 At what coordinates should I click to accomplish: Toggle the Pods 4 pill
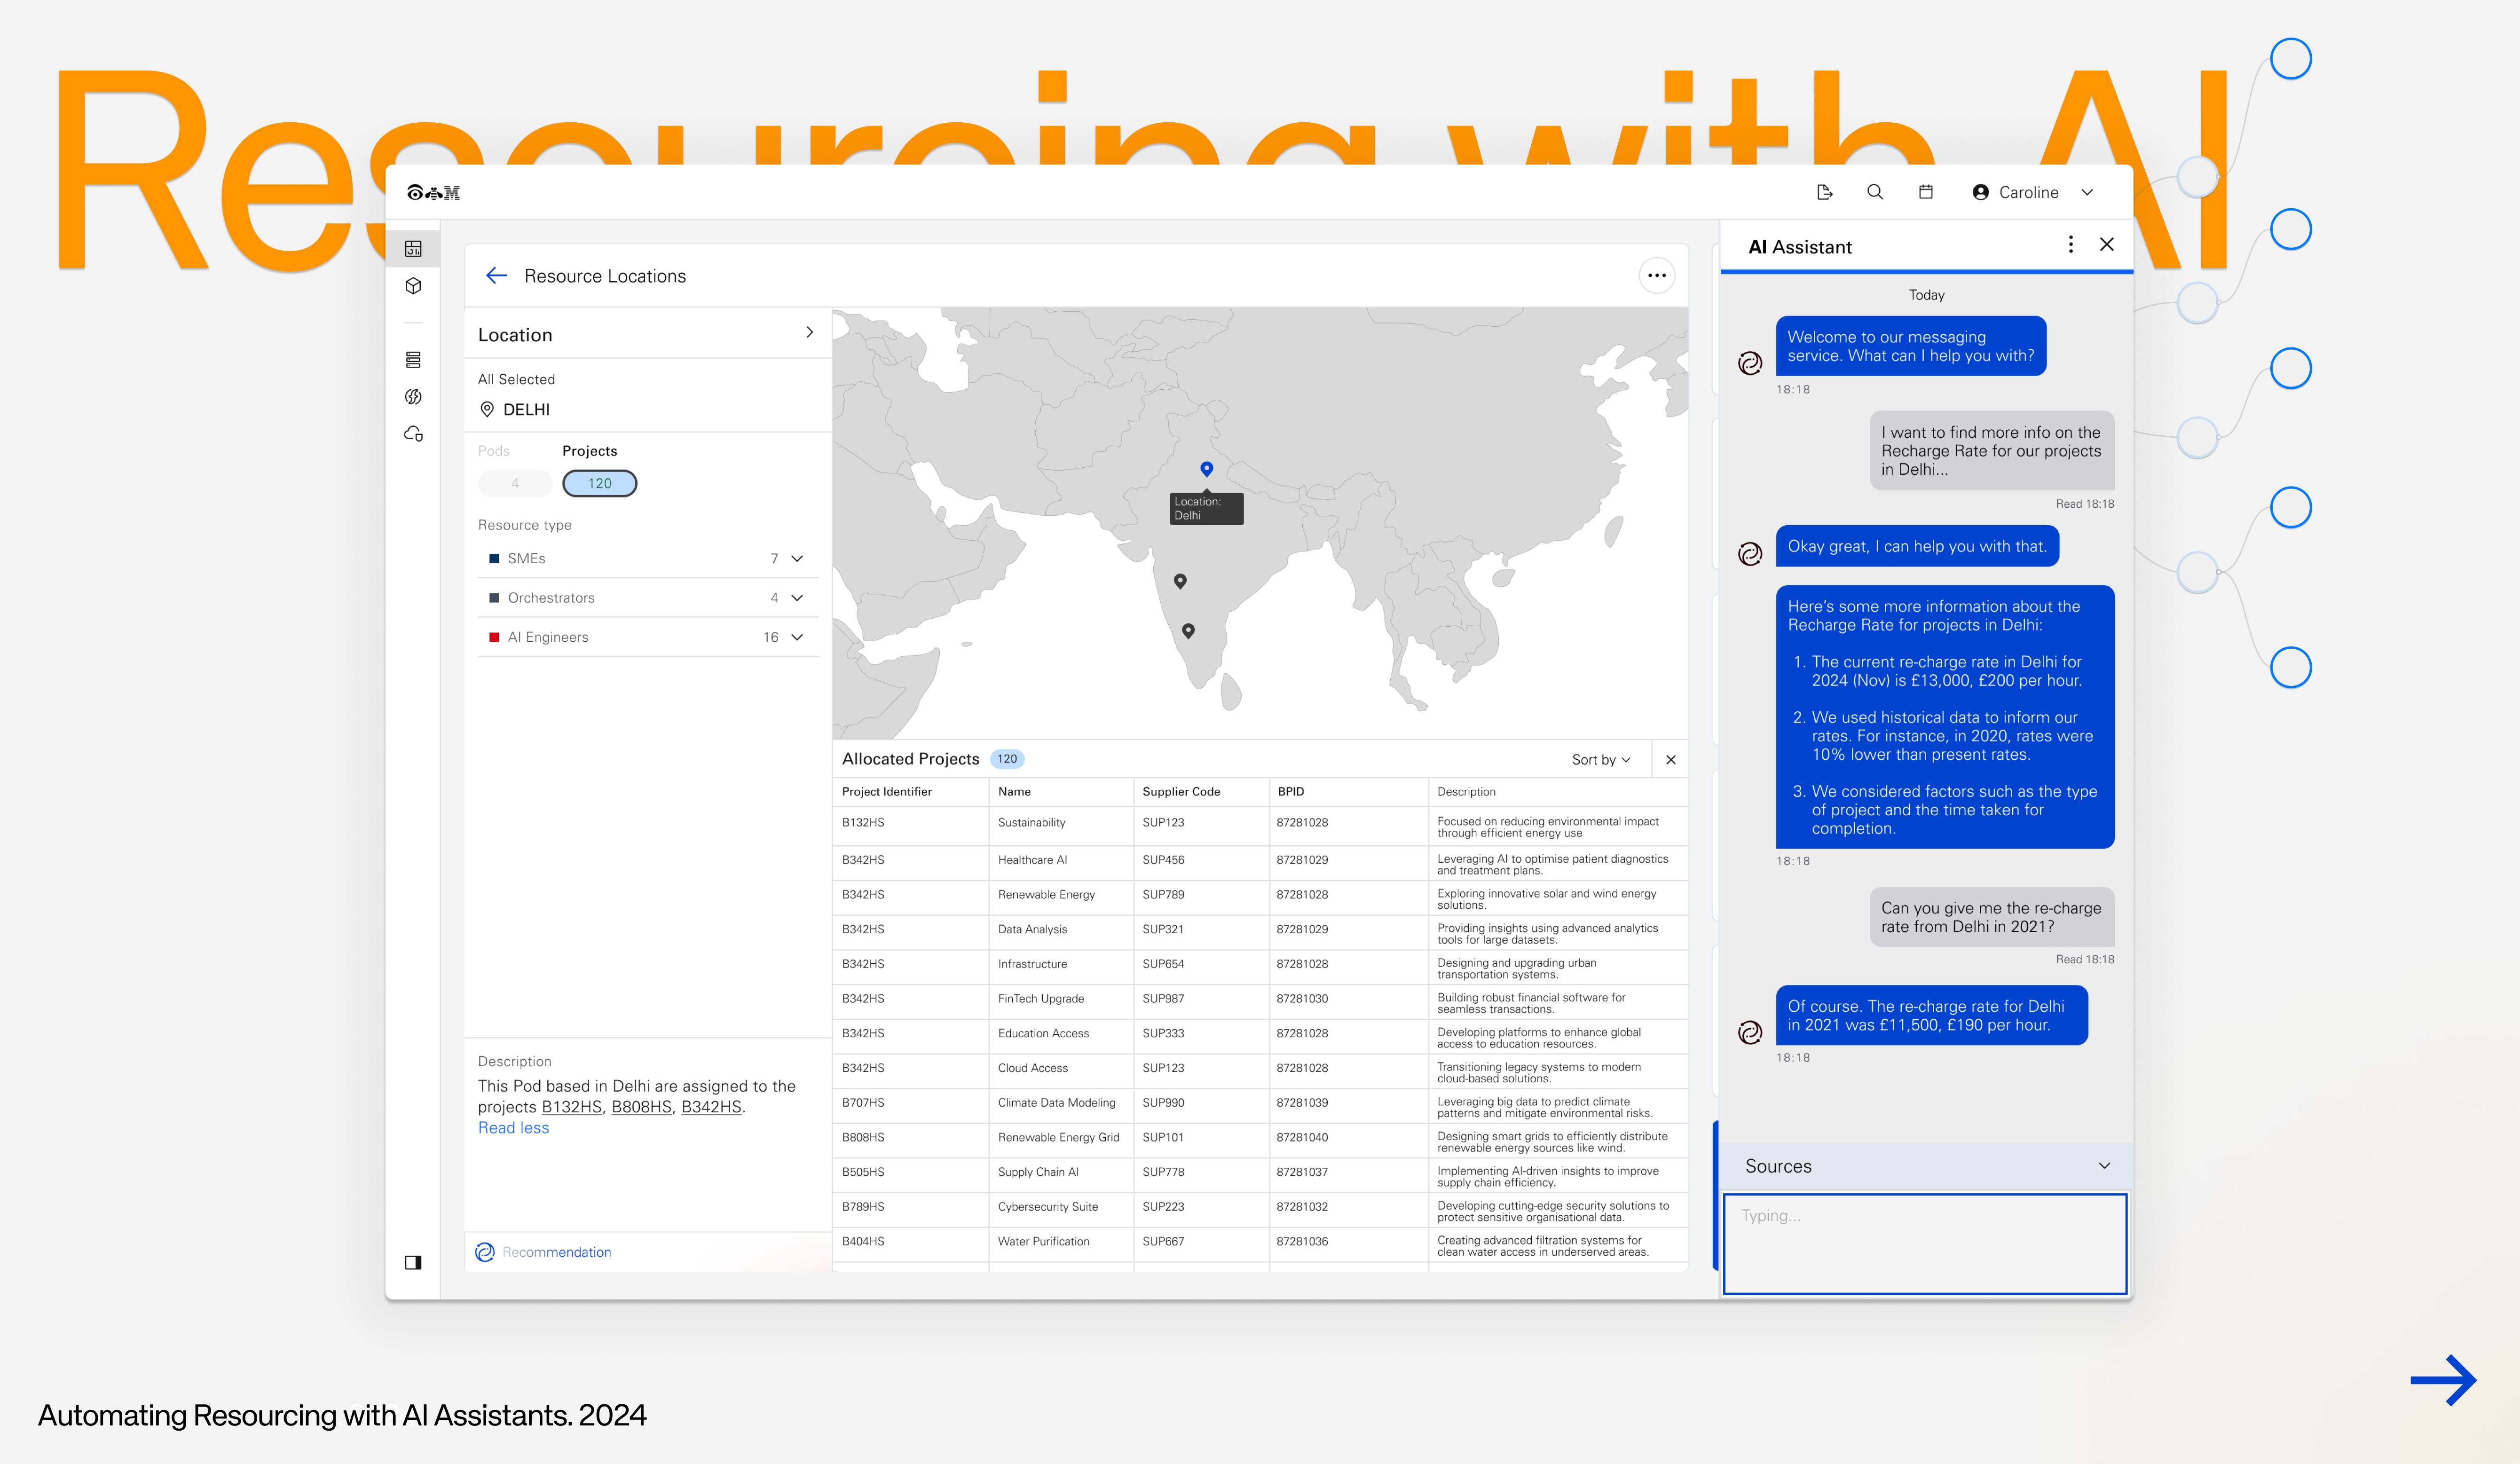515,483
